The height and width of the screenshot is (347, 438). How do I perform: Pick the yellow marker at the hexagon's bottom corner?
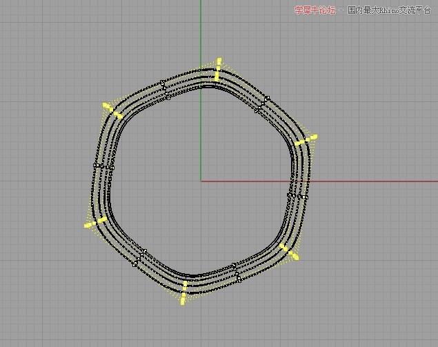point(183,293)
